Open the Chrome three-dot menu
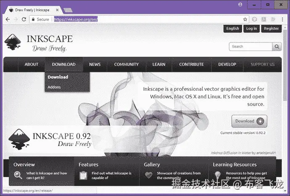This screenshot has width=290, height=196. (x=282, y=19)
